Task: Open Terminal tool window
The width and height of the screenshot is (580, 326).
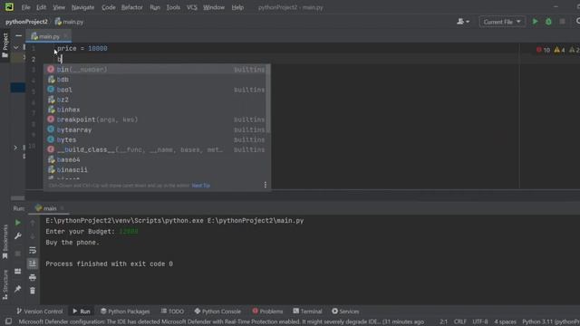Action: pos(307,312)
